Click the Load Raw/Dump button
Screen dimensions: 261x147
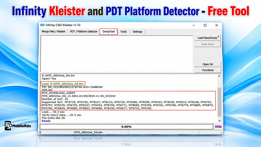coord(207,38)
